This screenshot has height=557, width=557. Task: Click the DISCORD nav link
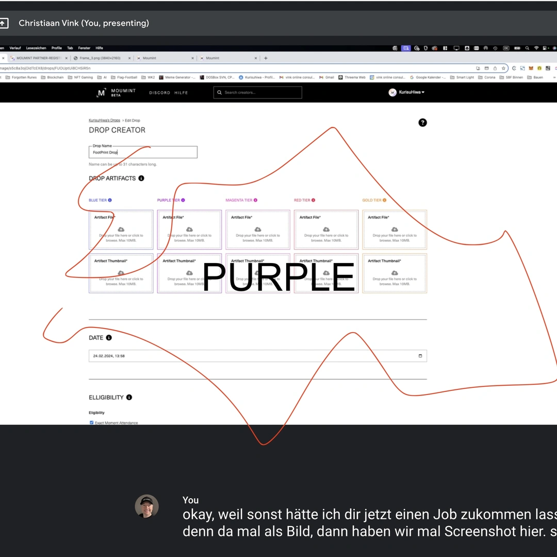point(159,93)
